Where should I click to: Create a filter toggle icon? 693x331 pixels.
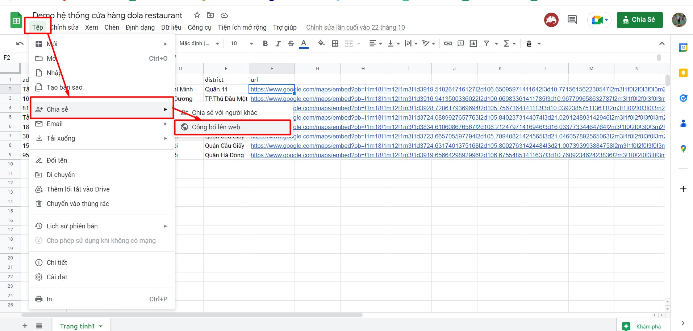pos(487,43)
